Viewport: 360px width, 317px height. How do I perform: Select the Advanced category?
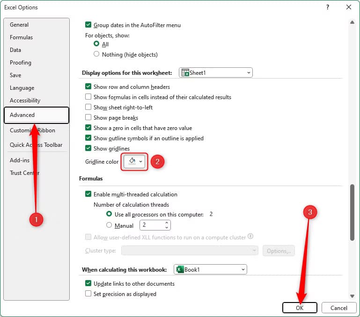pos(37,115)
